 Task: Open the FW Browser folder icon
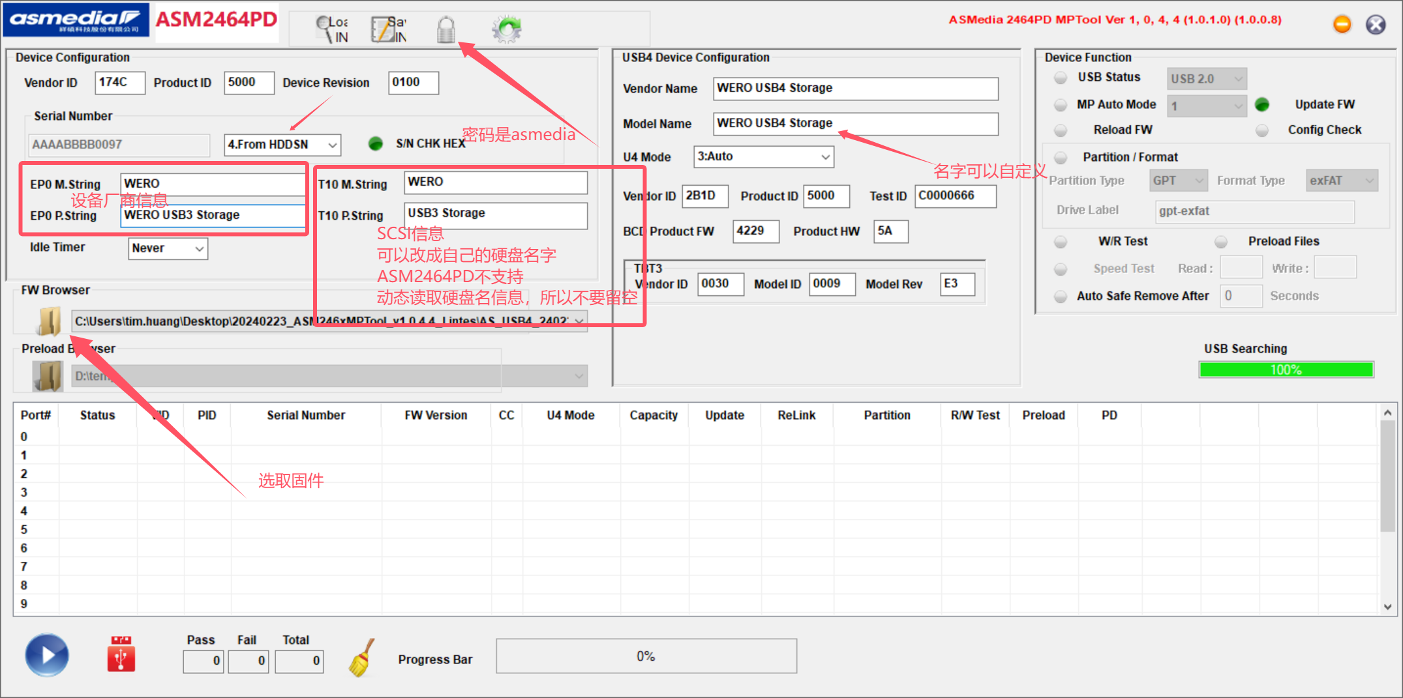49,321
